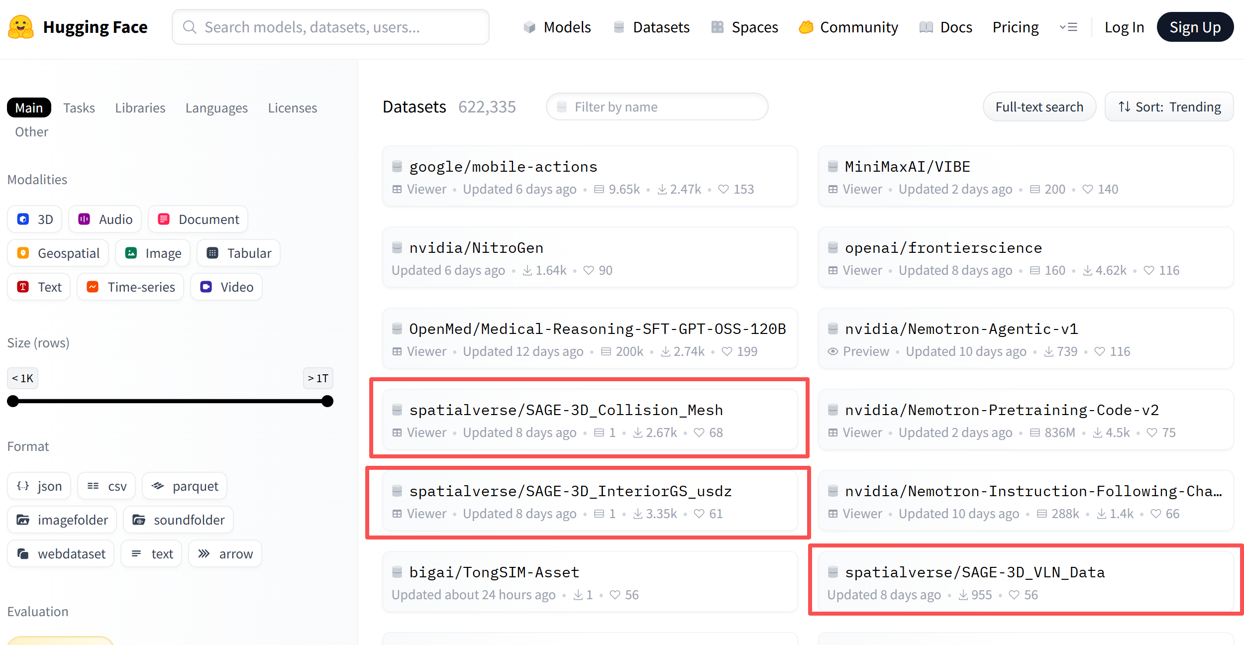Select the webdataset format filter
This screenshot has height=645, width=1244.
61,554
